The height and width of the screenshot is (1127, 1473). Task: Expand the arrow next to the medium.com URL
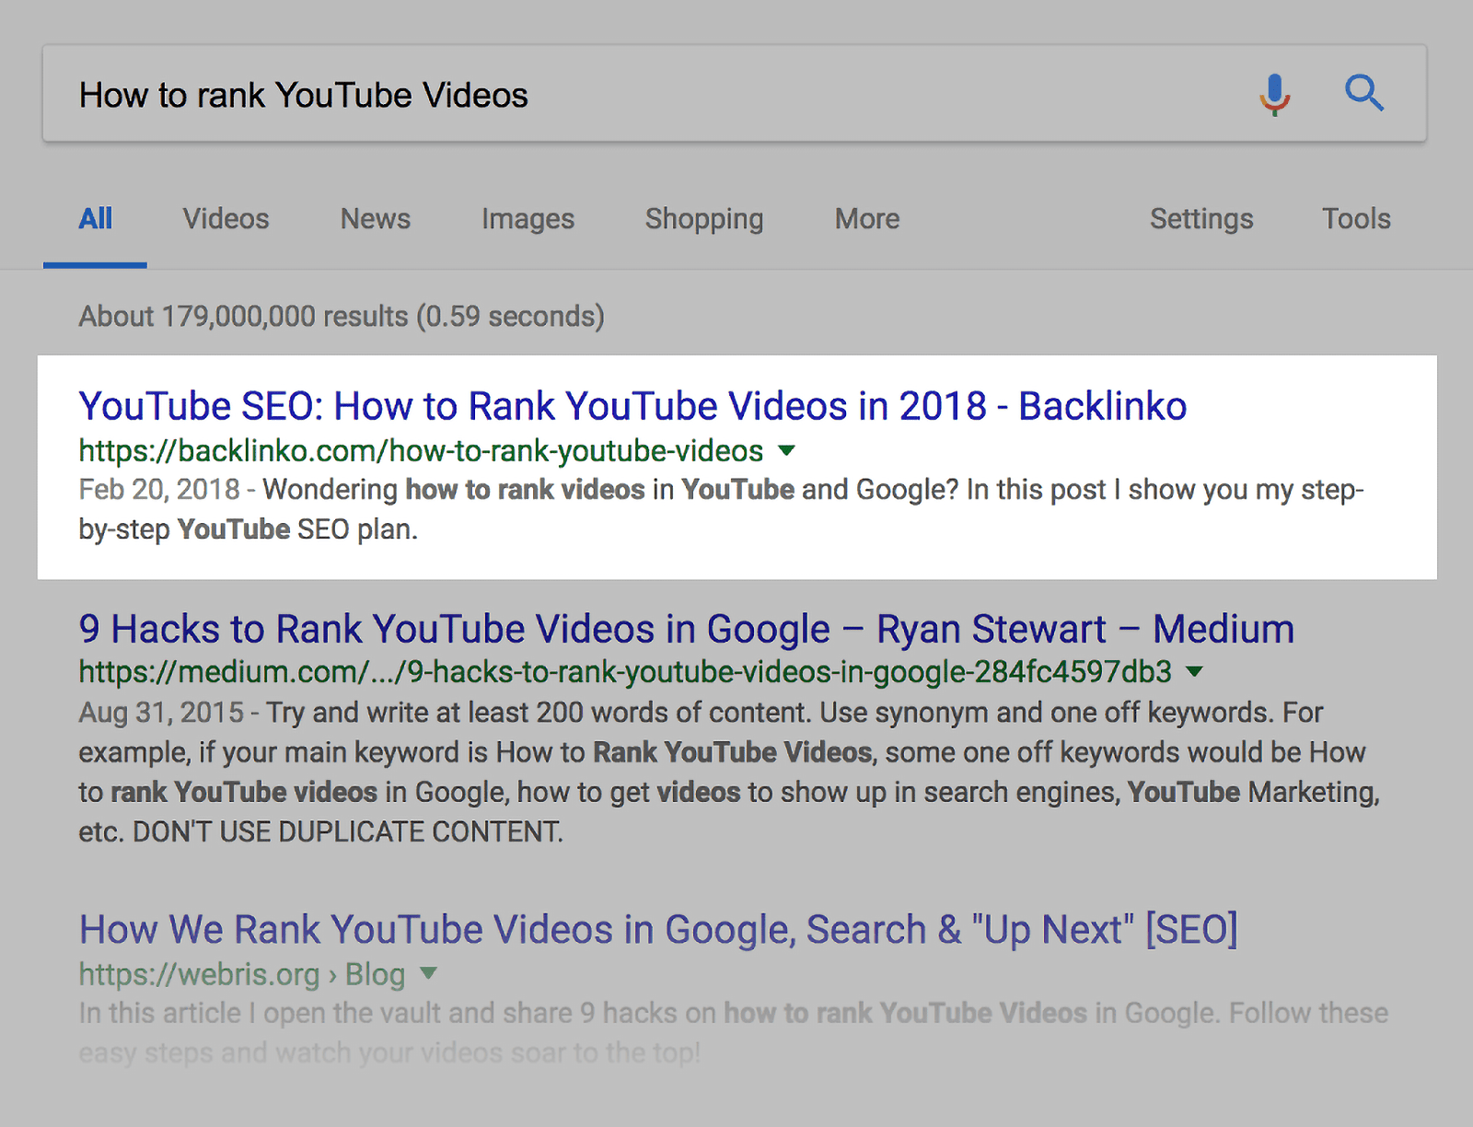click(x=1192, y=673)
